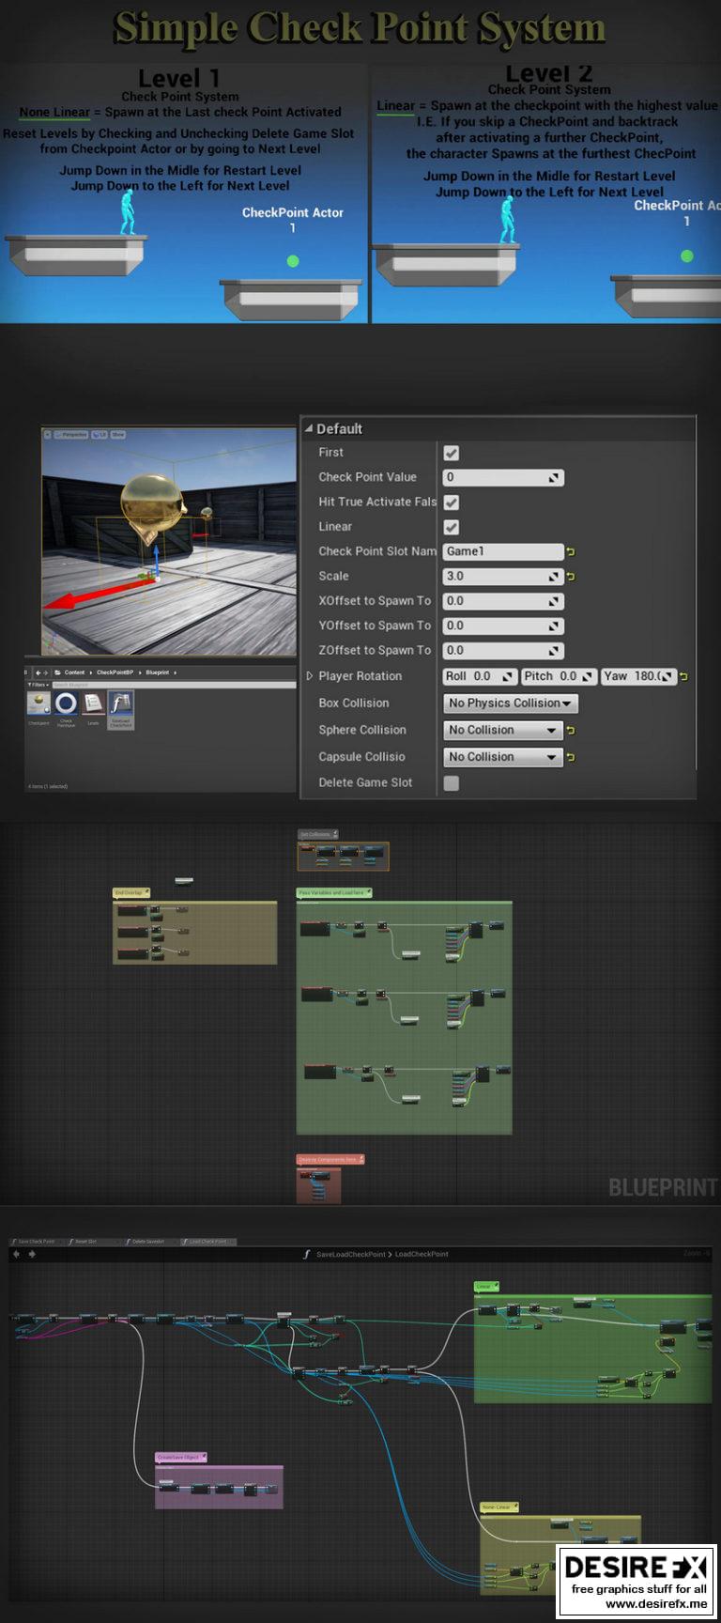Click CheckPointBP in the breadcrumb path
The image size is (721, 1623).
[115, 672]
